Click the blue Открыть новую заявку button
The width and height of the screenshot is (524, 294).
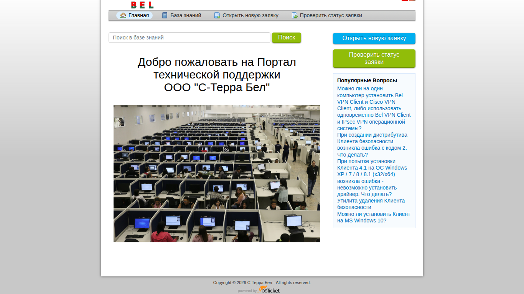(374, 38)
